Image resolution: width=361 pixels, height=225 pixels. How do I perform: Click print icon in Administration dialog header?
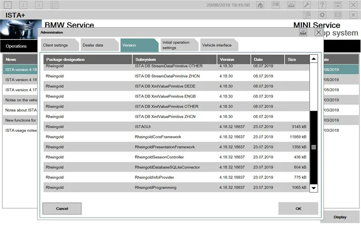tap(303, 32)
